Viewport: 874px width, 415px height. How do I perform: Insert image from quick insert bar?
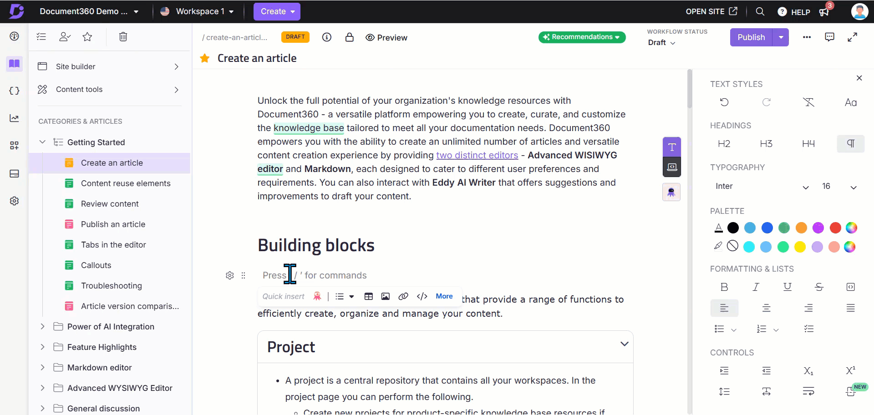tap(386, 296)
